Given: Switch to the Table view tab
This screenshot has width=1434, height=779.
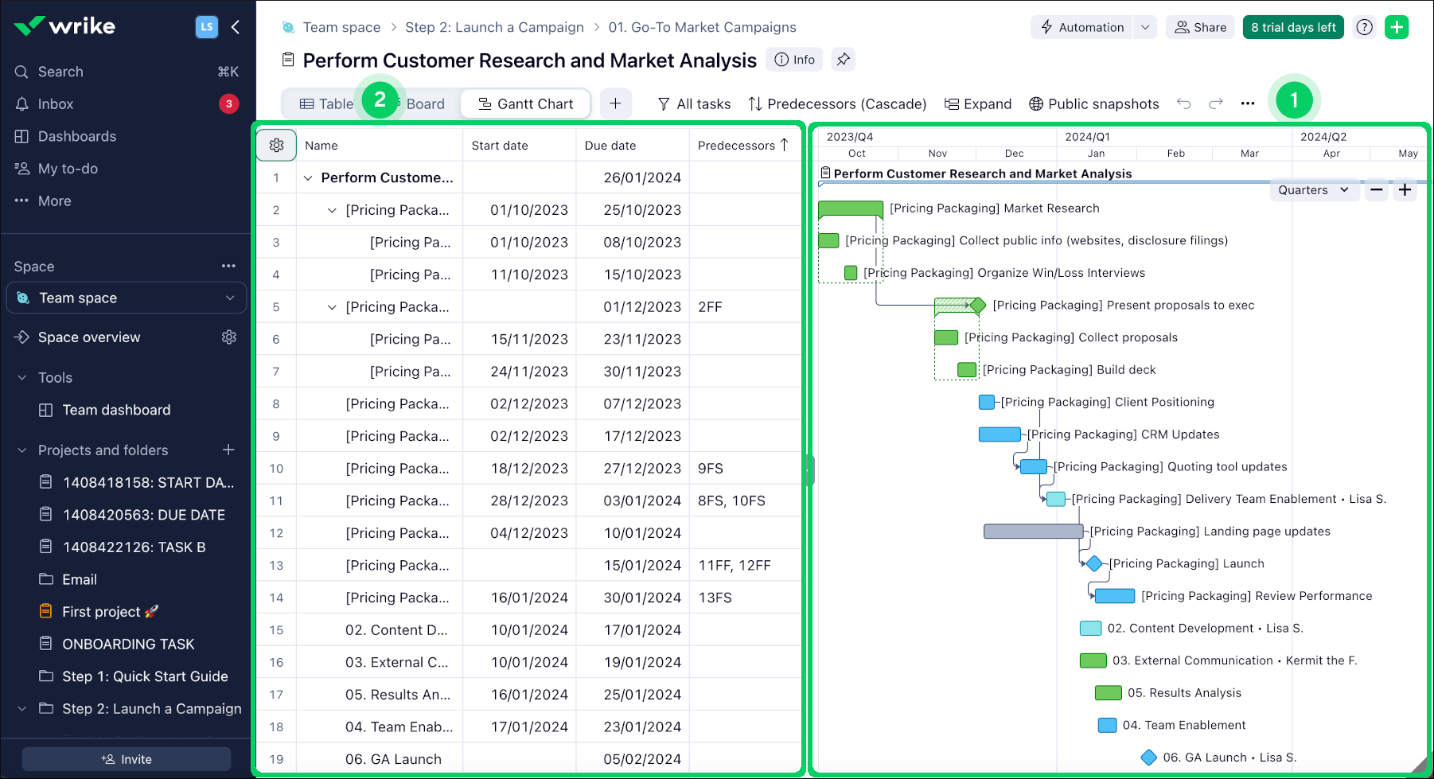Looking at the screenshot, I should [x=326, y=104].
